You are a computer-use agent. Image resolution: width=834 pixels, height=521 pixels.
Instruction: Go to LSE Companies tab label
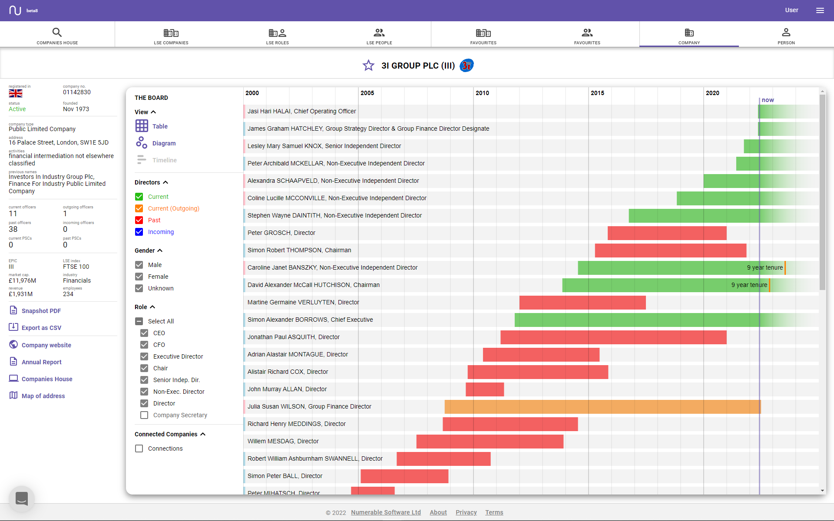click(171, 43)
